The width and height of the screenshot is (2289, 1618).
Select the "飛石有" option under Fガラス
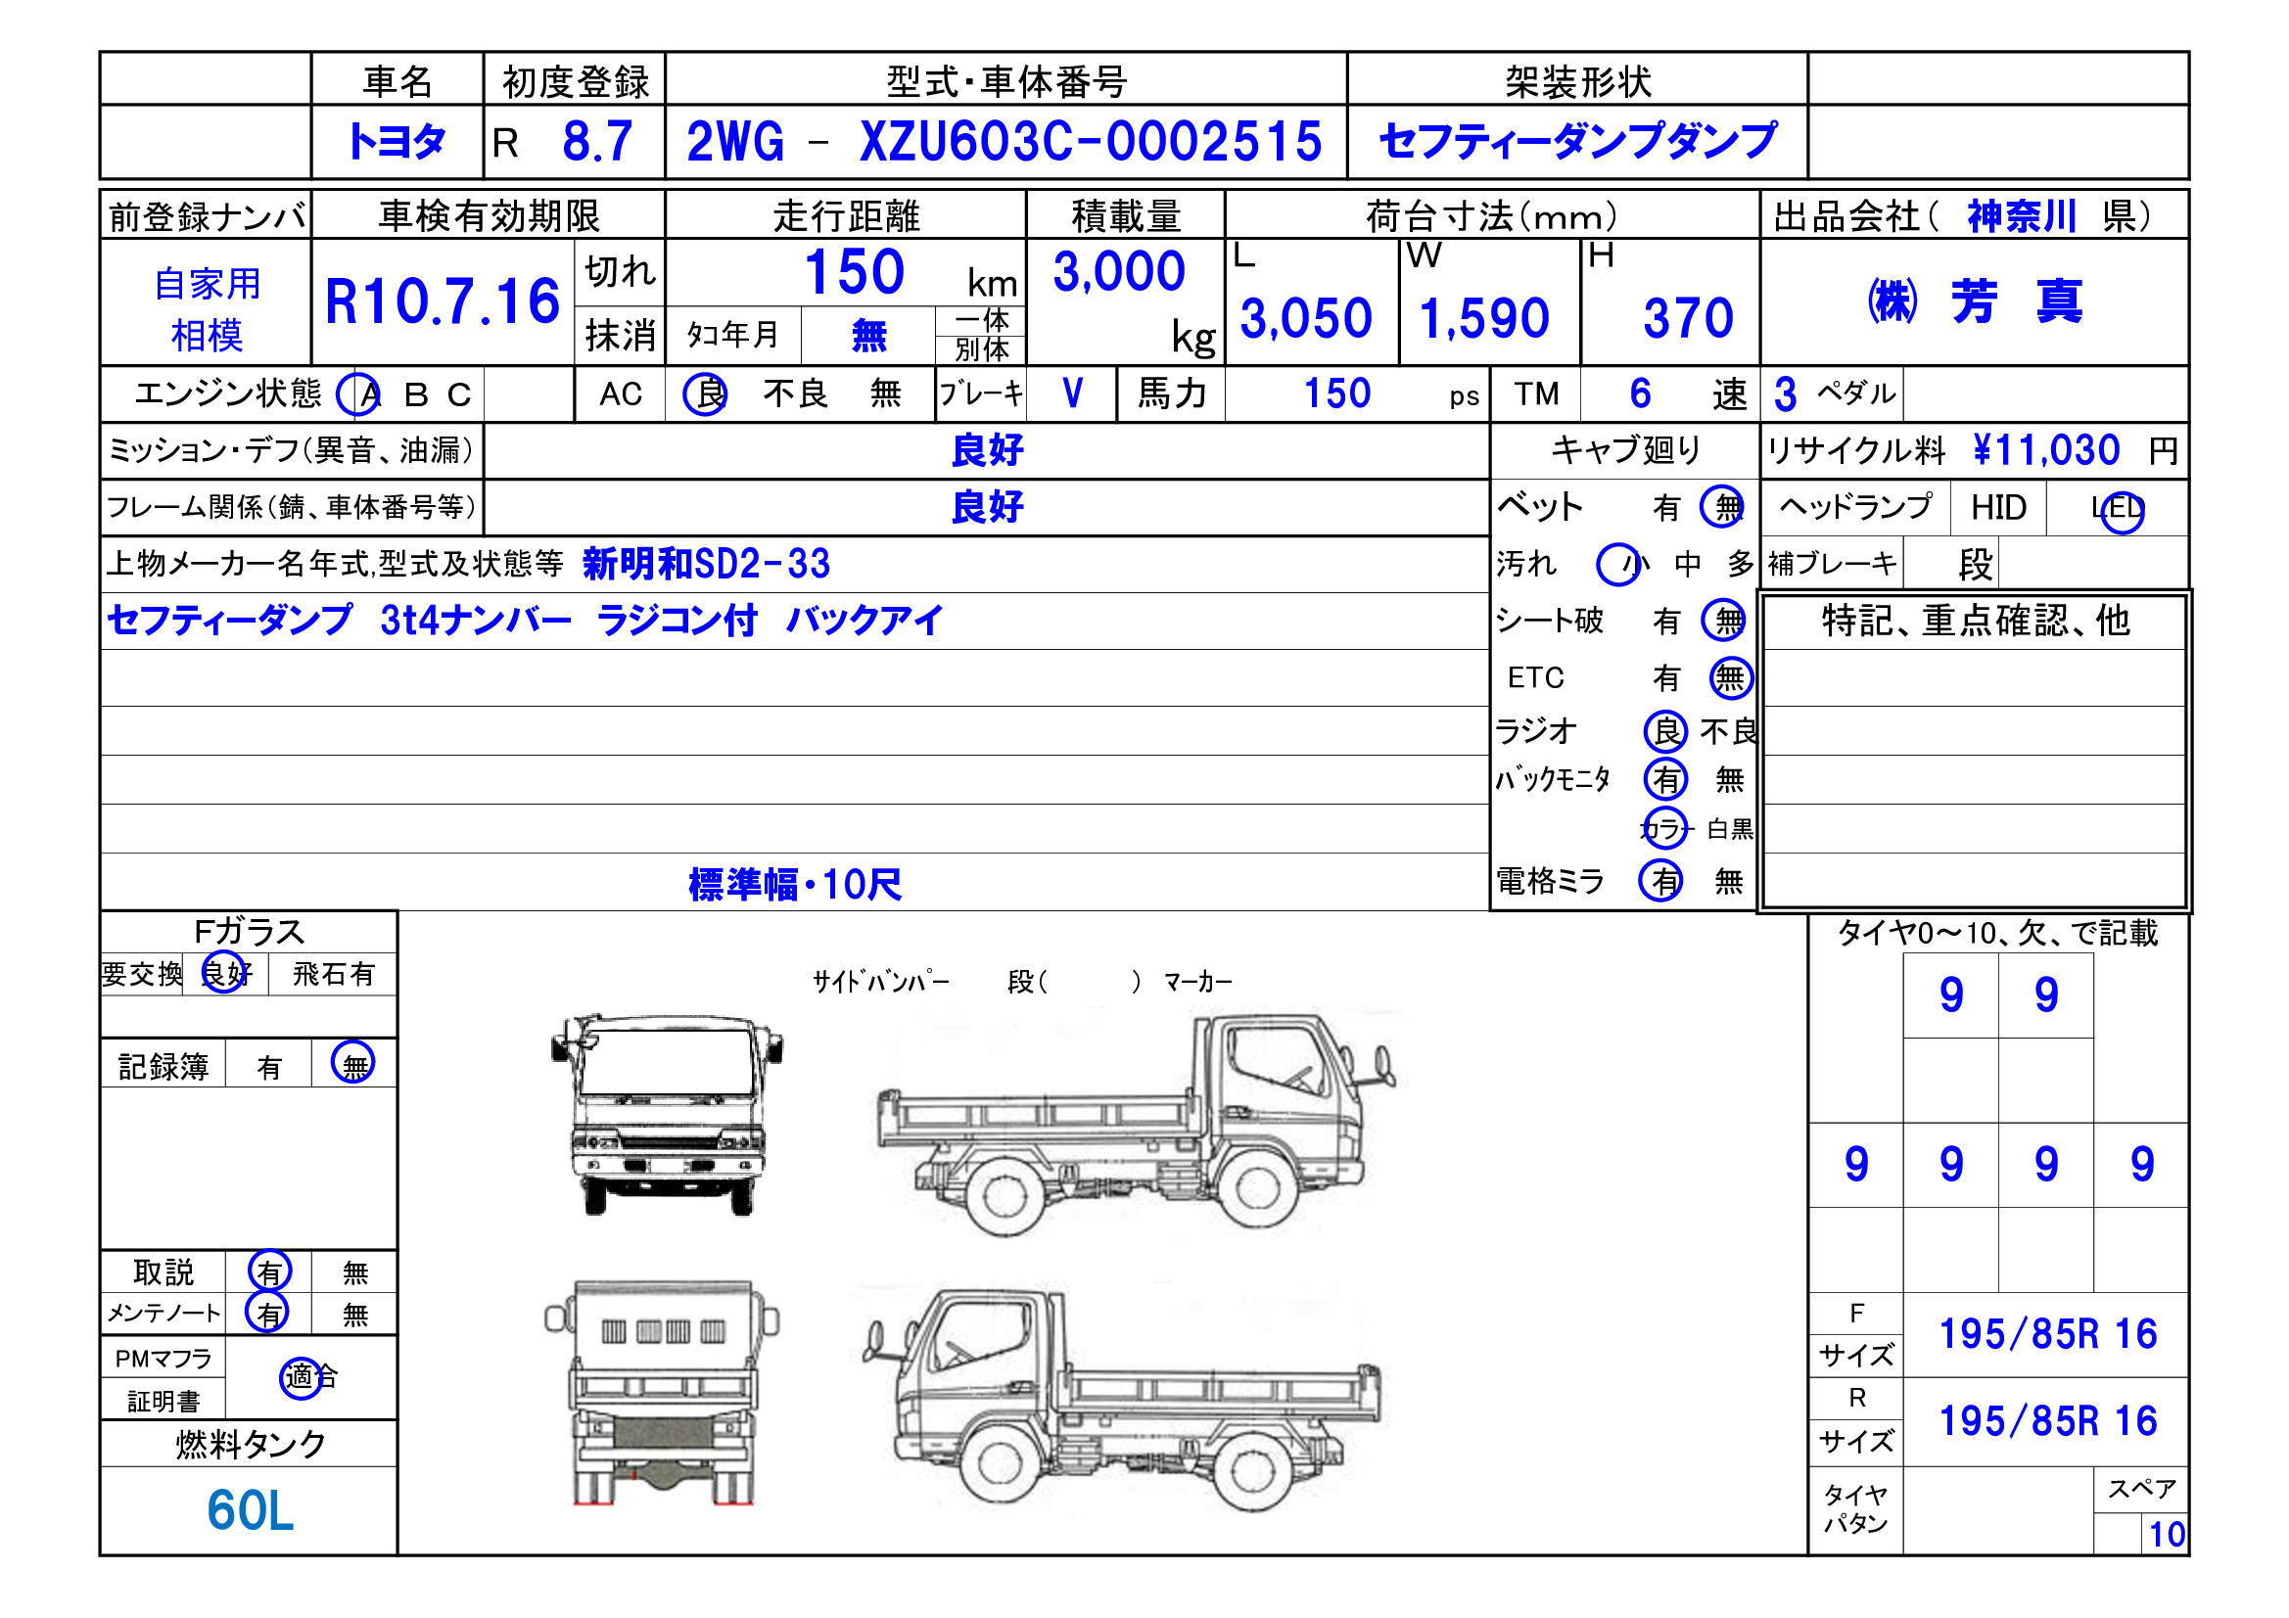333,974
